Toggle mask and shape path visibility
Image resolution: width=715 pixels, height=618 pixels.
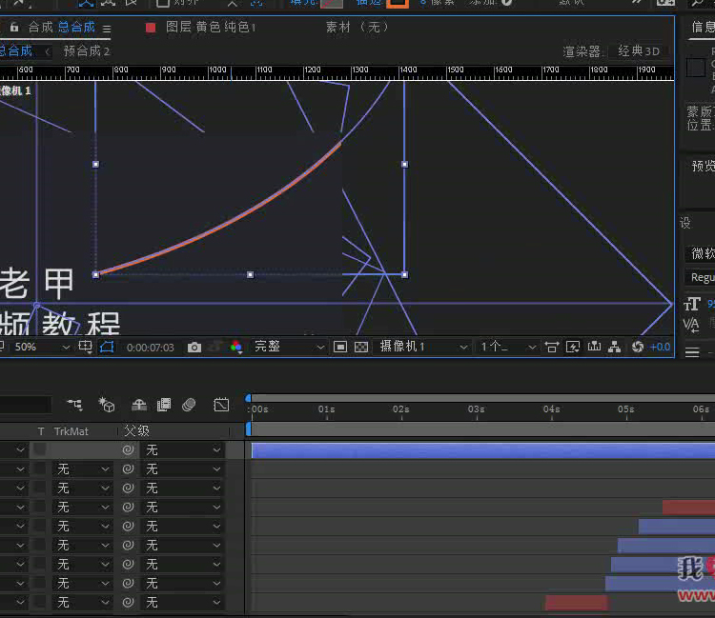(107, 347)
